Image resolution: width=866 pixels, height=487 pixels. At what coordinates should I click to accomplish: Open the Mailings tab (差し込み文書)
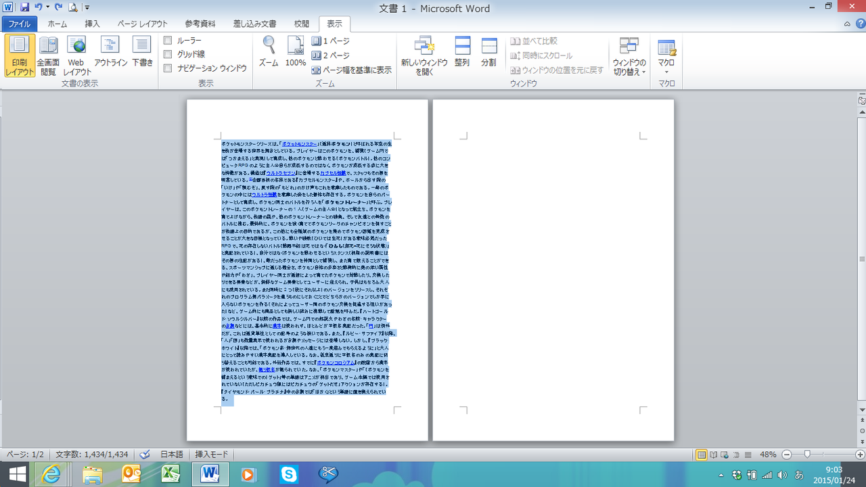click(x=254, y=24)
